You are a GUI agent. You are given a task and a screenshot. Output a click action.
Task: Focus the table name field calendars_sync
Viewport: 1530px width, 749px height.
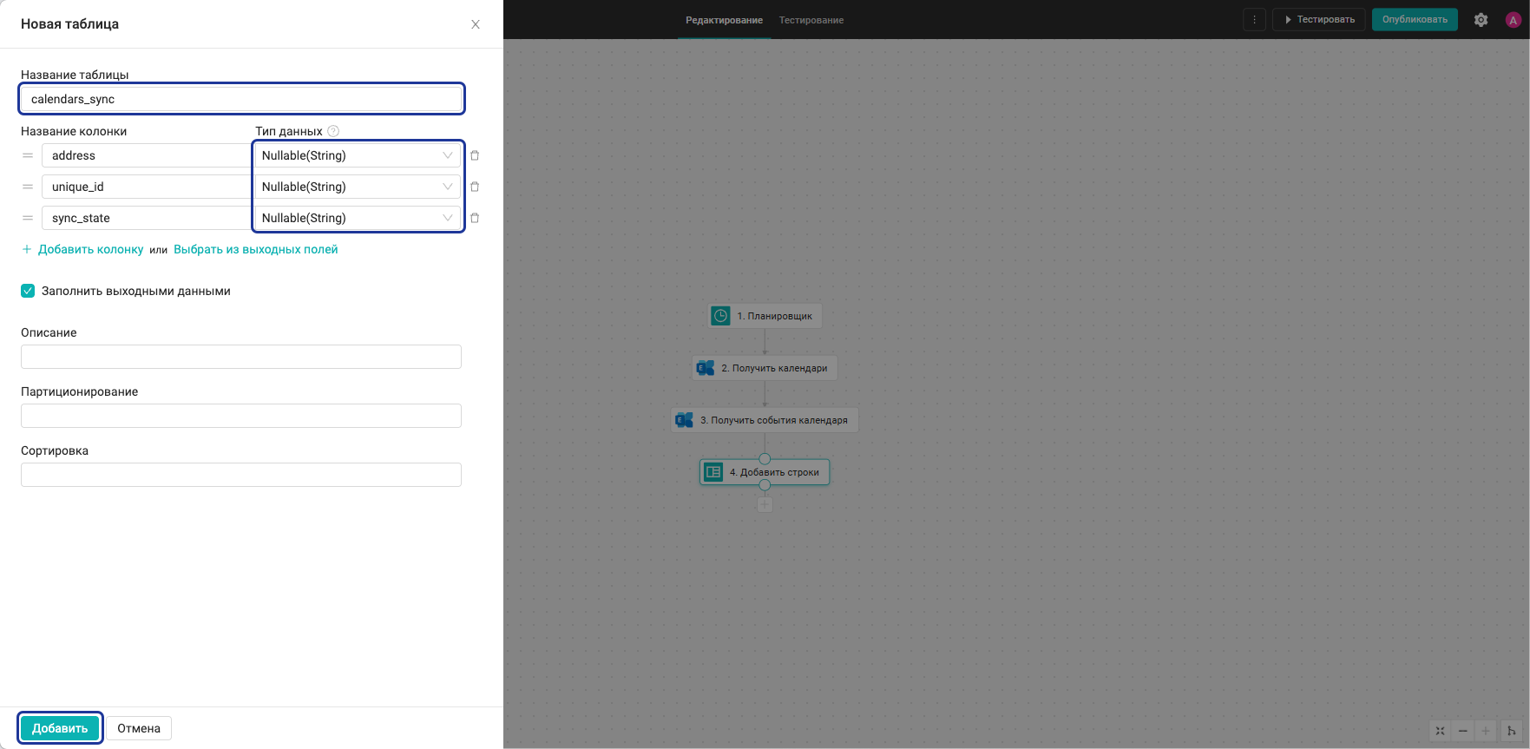tap(241, 99)
